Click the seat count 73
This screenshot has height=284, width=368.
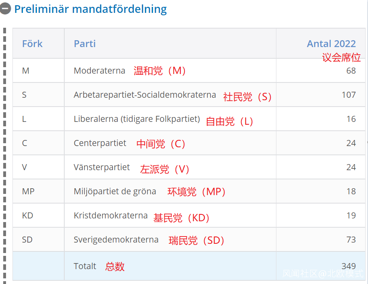coord(351,240)
